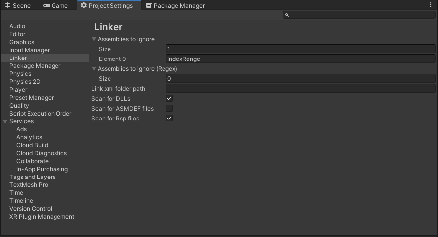Screen dimensions: 438x237
Task: Open the window options three-dot menu
Action: point(431,5)
